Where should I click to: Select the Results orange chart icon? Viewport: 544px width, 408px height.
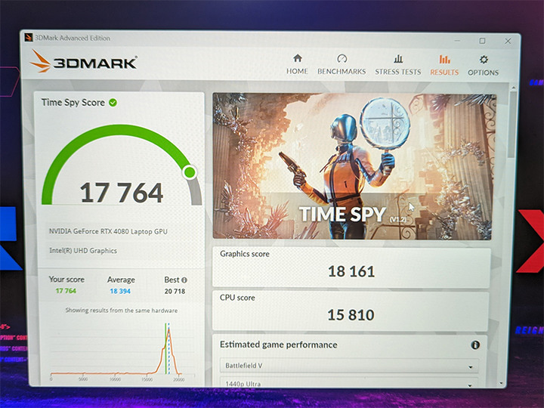point(444,59)
